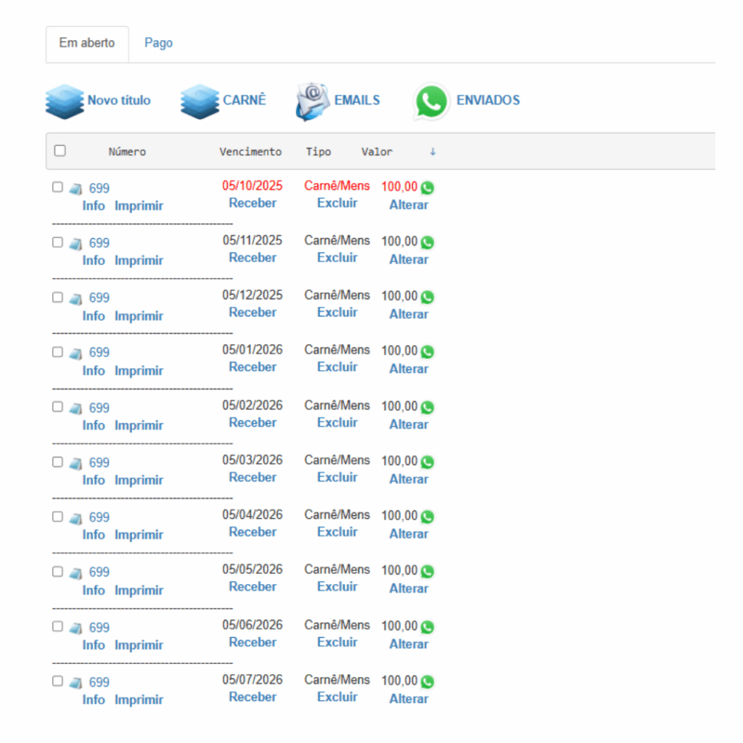Sort by the Vencimento column header
This screenshot has height=743, width=743.
250,152
